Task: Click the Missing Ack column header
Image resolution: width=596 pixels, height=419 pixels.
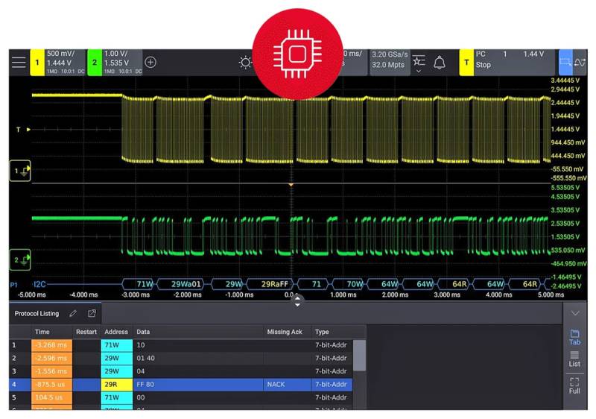Action: [287, 332]
